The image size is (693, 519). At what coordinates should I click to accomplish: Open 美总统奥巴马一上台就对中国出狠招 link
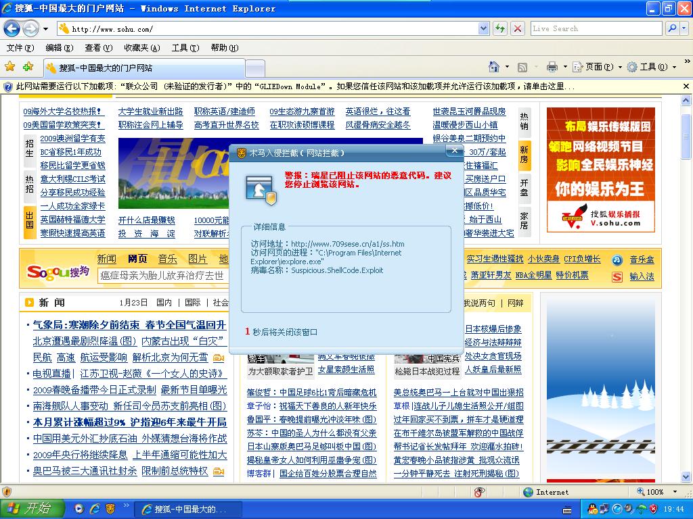(459, 393)
